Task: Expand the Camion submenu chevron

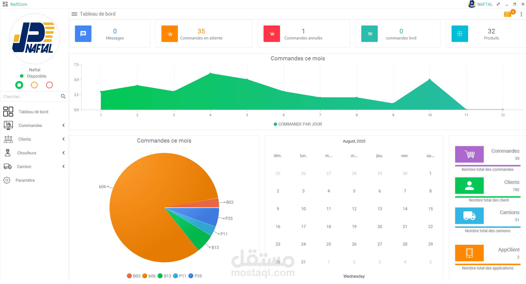Action: pos(63,166)
